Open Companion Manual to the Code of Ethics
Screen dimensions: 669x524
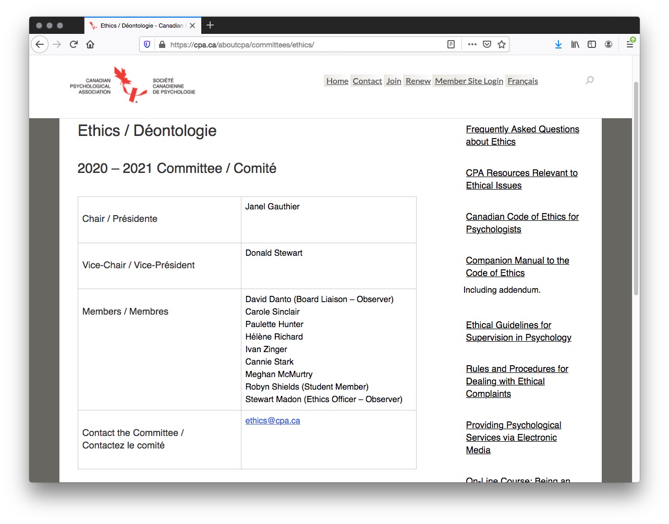(x=518, y=267)
